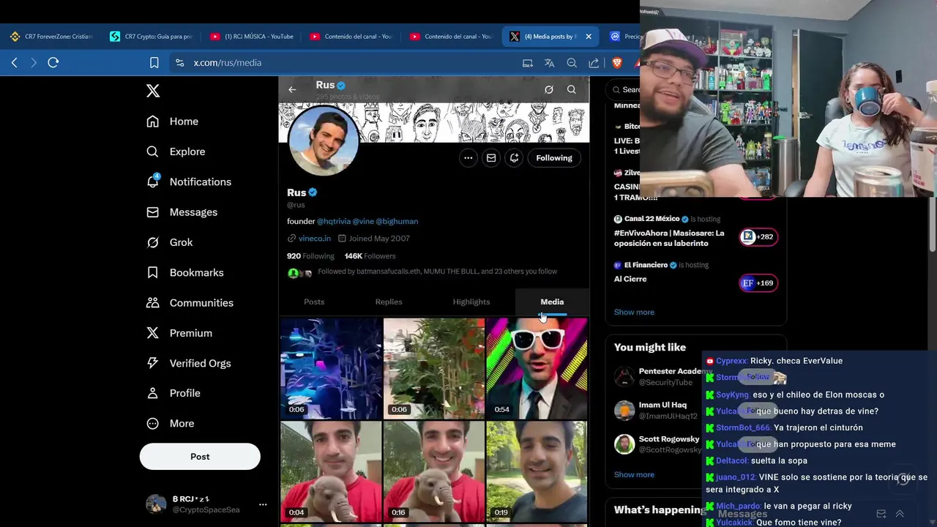Open the 0:16 elephant toy video
The height and width of the screenshot is (527, 937).
[433, 471]
